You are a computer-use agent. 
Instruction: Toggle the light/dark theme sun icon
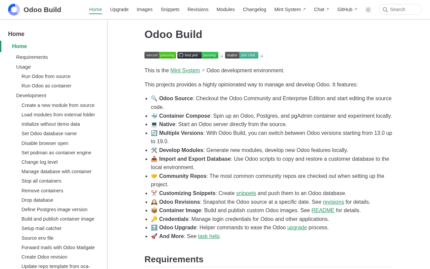368,10
